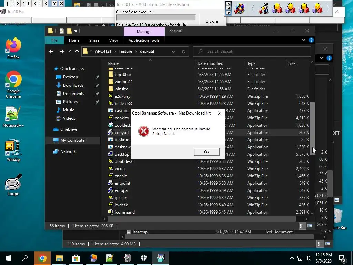Click the scroll-down arrow of the deskutil file list

click(312, 213)
